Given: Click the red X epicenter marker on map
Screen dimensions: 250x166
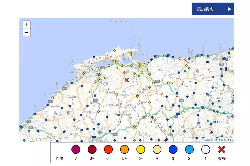Looking at the screenshot, I should click(x=127, y=80).
